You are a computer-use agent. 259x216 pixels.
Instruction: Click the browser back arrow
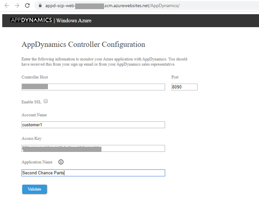(6, 6)
